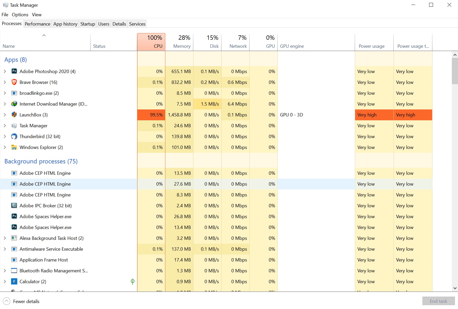Expand the Calculator process group
Image resolution: width=458 pixels, height=309 pixels.
pos(5,281)
